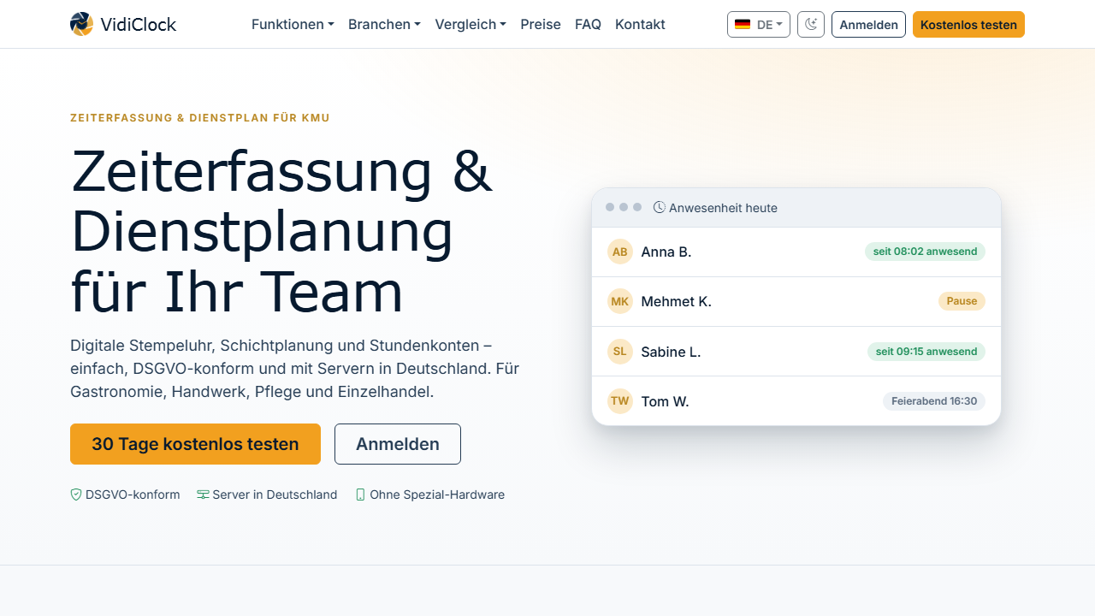This screenshot has width=1095, height=616.
Task: Click the German flag icon
Action: point(743,25)
